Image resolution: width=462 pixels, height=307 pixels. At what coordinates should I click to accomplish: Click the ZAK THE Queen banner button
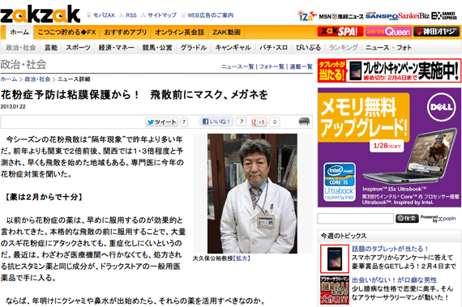pos(388,32)
